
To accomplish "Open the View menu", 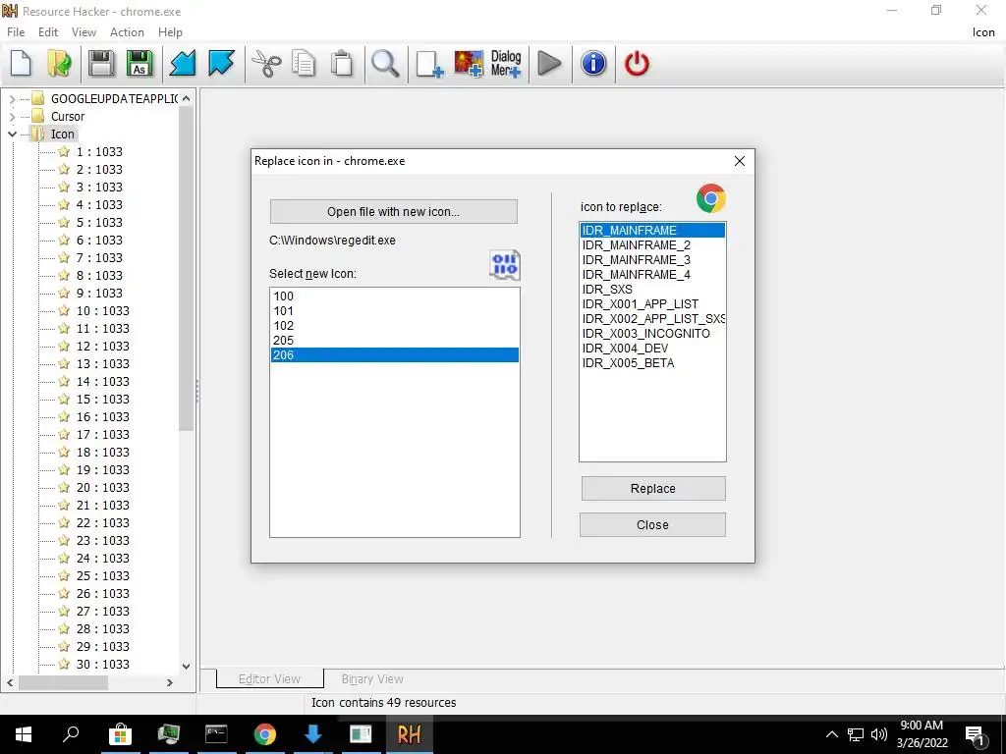I will click(84, 32).
